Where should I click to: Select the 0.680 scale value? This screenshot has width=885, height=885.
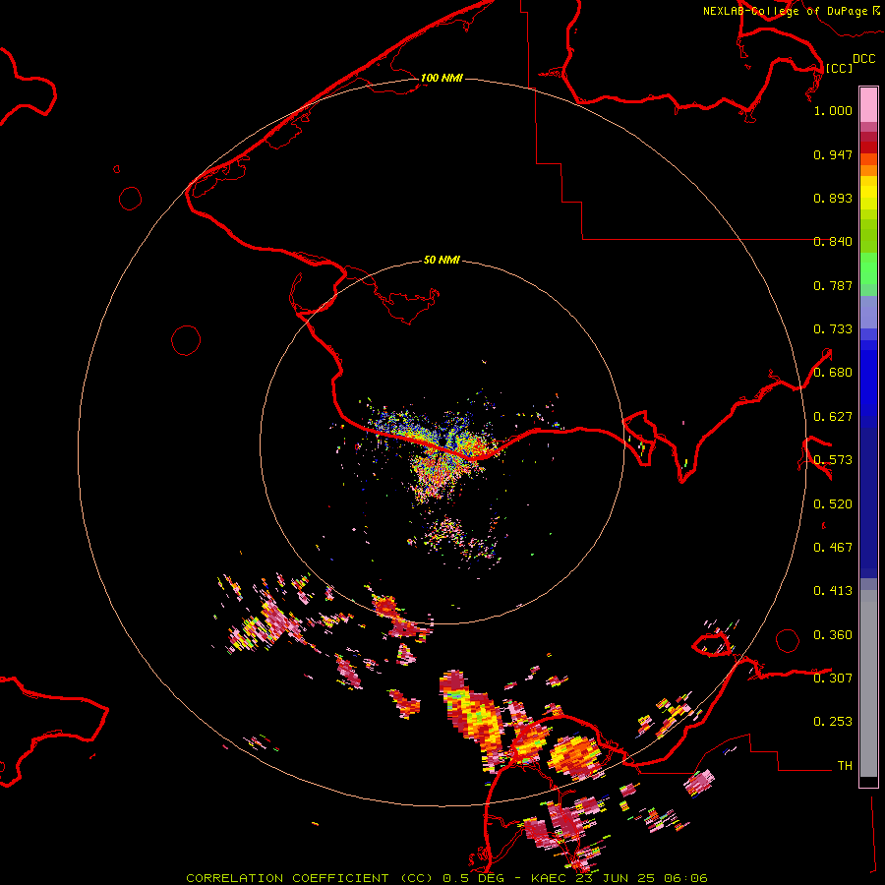pyautogui.click(x=833, y=373)
